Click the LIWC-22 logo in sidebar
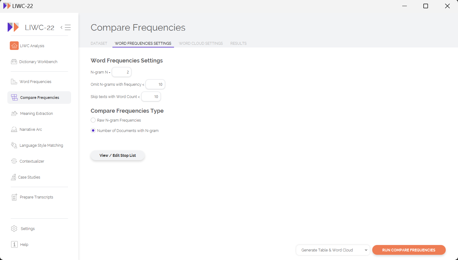 13,27
